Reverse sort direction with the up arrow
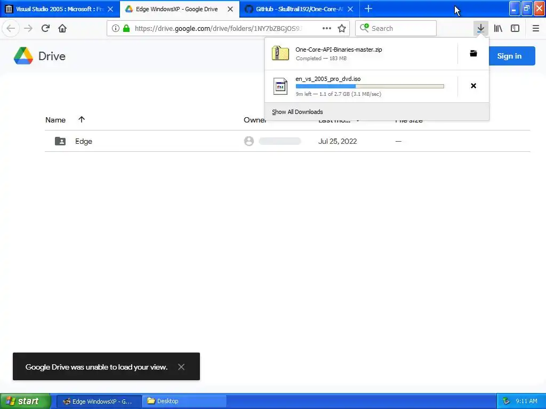 click(82, 120)
